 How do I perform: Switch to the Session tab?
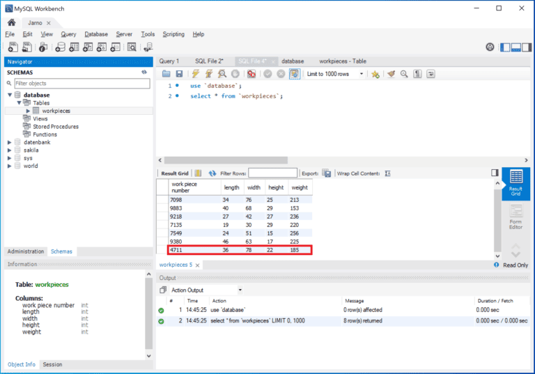[x=52, y=364]
